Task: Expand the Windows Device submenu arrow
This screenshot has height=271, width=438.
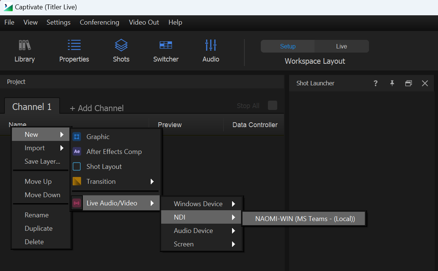Action: [x=233, y=204]
